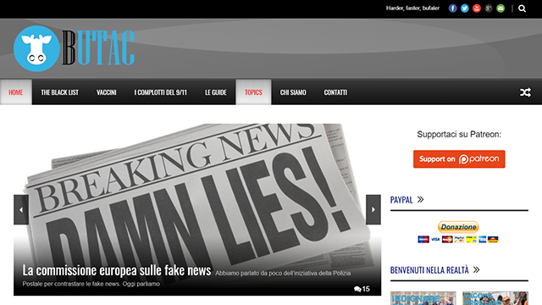This screenshot has width=542, height=305.
Task: Go to next slide arrow
Action: click(x=373, y=209)
